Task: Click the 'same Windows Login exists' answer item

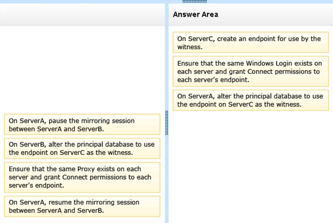Action: pos(250,71)
